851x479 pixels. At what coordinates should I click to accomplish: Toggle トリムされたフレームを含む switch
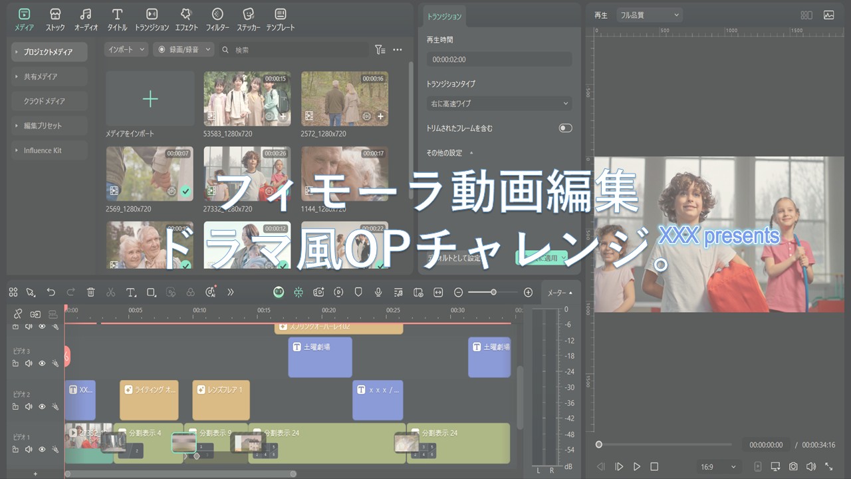(565, 128)
